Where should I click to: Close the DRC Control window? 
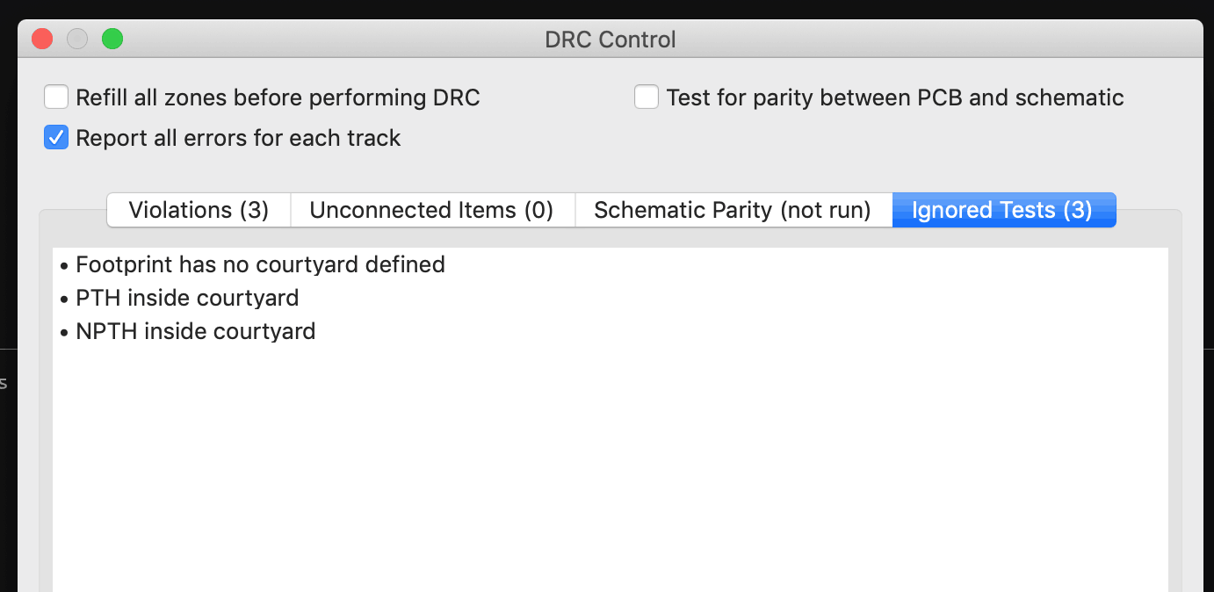click(x=42, y=39)
